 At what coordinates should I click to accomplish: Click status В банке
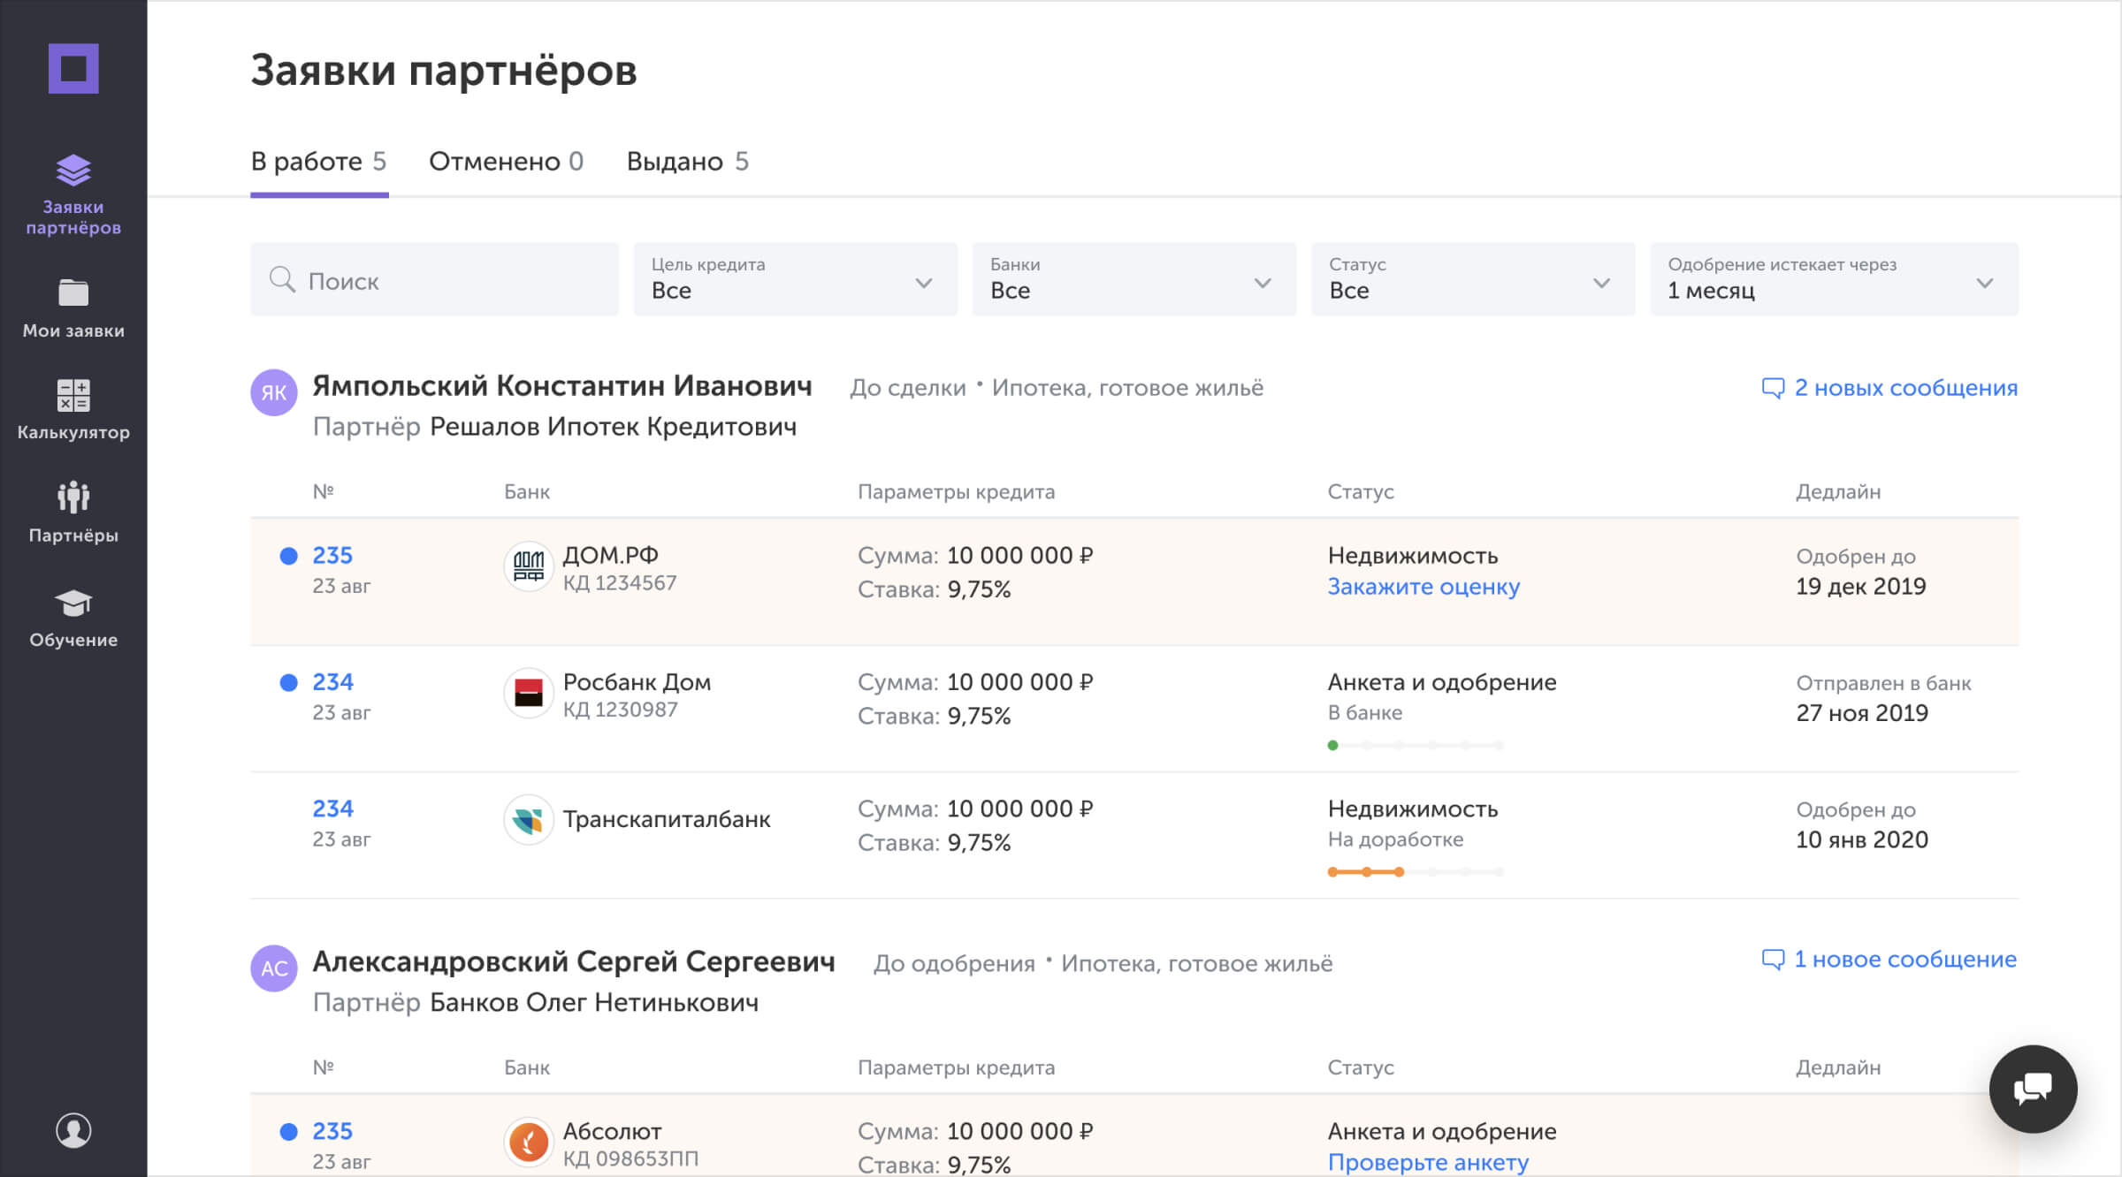pos(1364,713)
